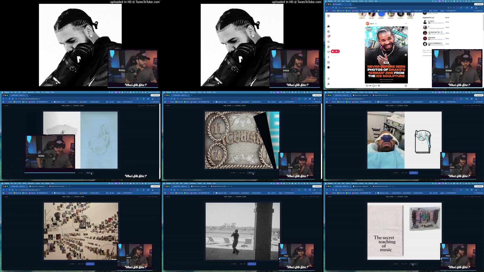Click PREV button in the photo-collage zine frame
The width and height of the screenshot is (484, 272).
(x=72, y=264)
